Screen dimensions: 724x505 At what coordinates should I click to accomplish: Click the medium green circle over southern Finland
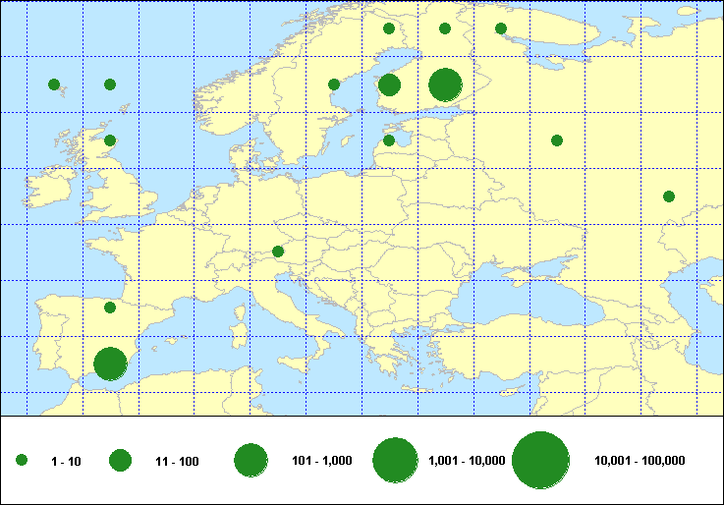389,84
